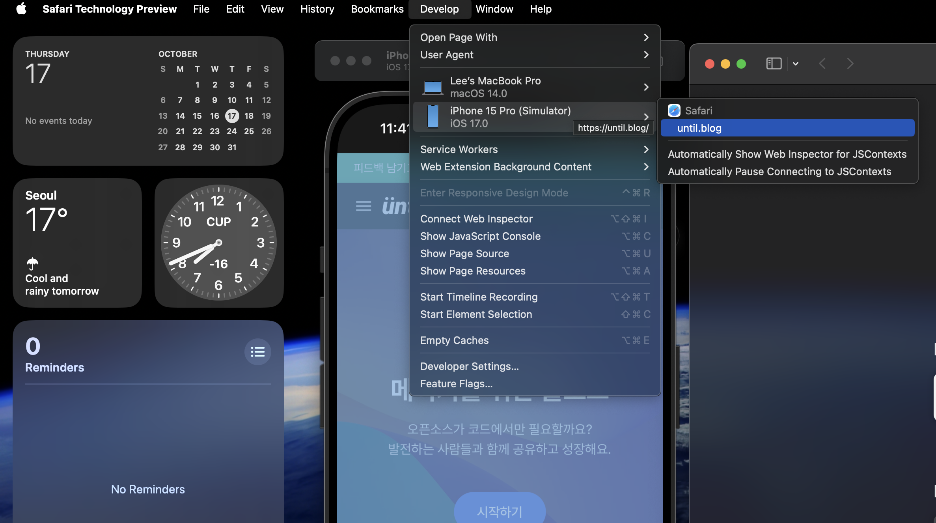Select October 1 in calendar widget
This screenshot has height=523, width=936.
pos(197,85)
